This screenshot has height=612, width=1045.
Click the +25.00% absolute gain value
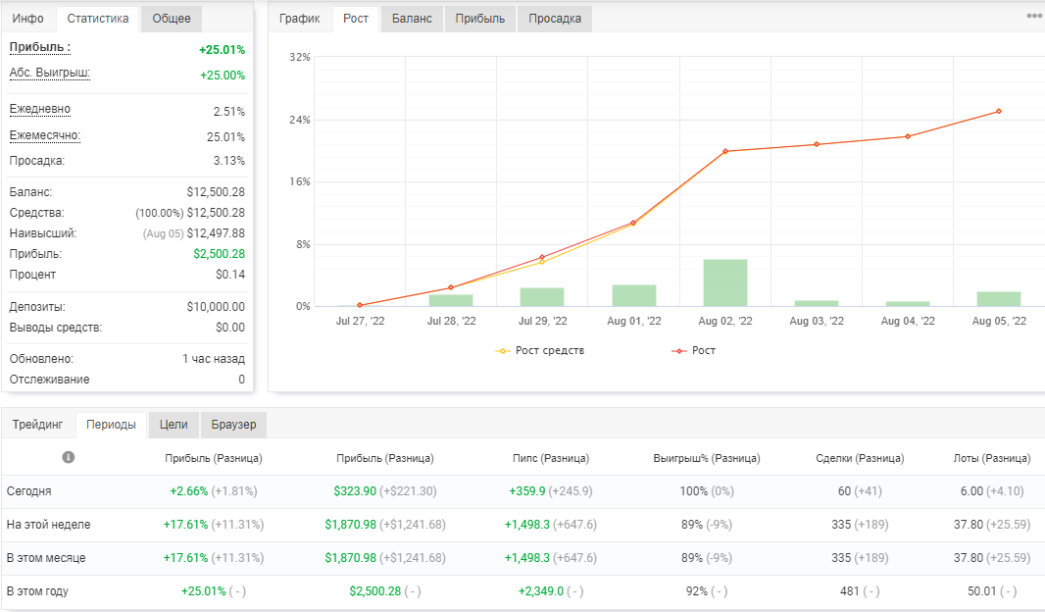(223, 76)
